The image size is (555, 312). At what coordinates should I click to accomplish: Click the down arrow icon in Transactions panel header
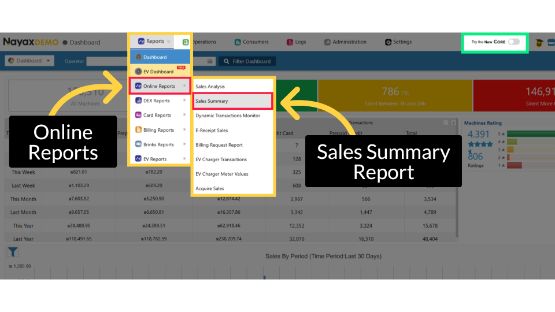pyautogui.click(x=453, y=122)
